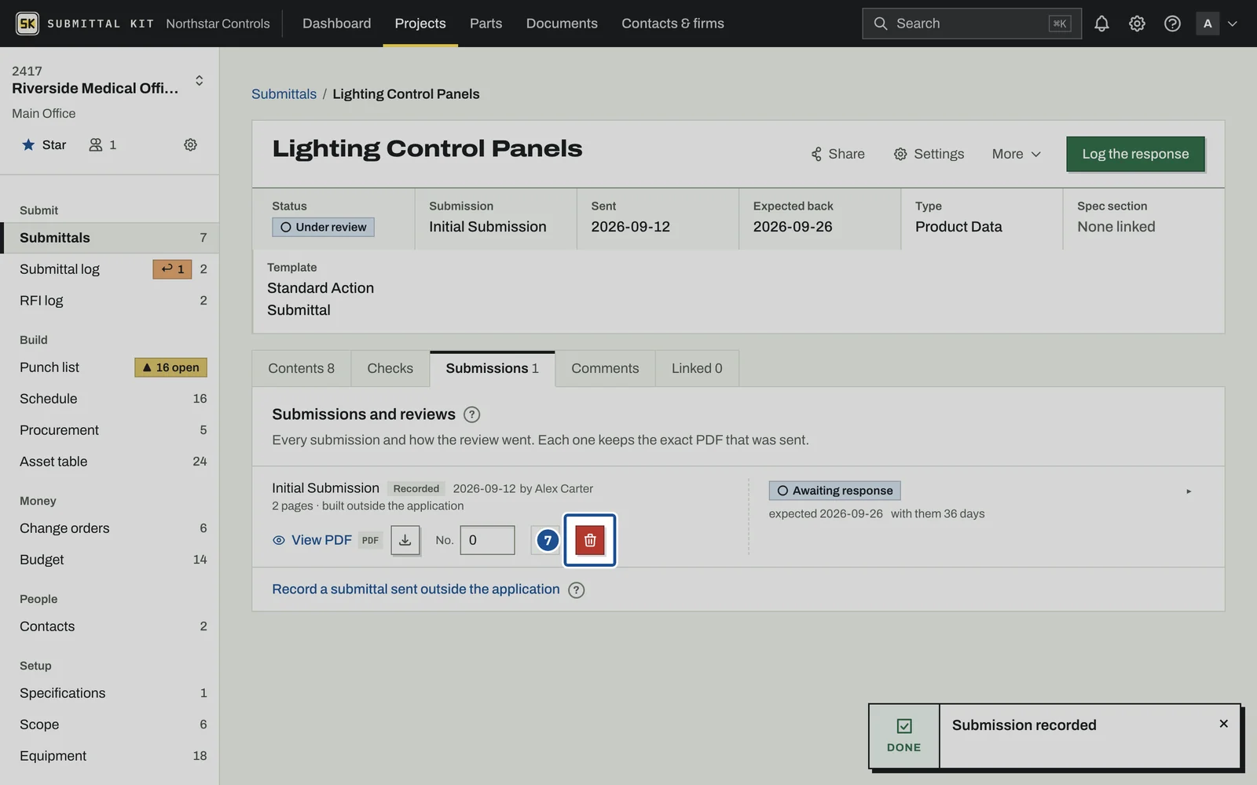This screenshot has height=785, width=1257.
Task: Open project settings gear in sidebar
Action: [x=190, y=144]
